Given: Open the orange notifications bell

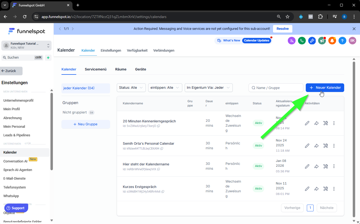Looking at the screenshot, I should [332, 41].
